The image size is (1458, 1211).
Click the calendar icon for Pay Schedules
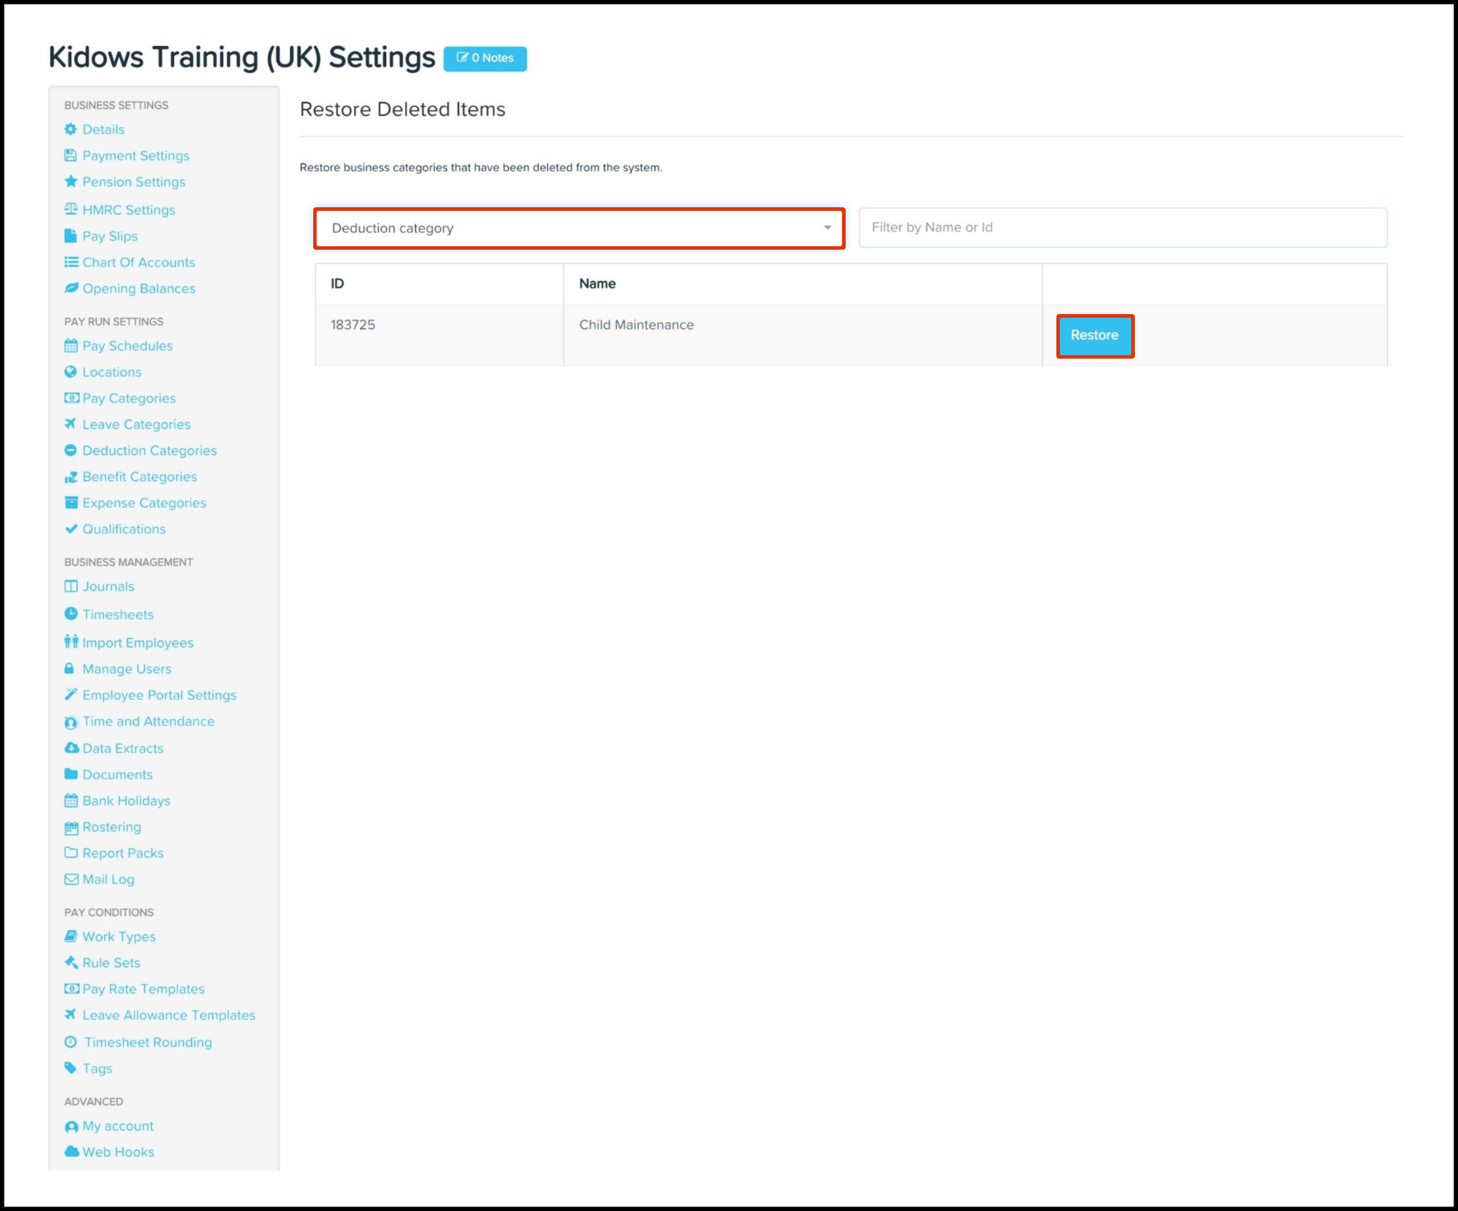pyautogui.click(x=71, y=346)
